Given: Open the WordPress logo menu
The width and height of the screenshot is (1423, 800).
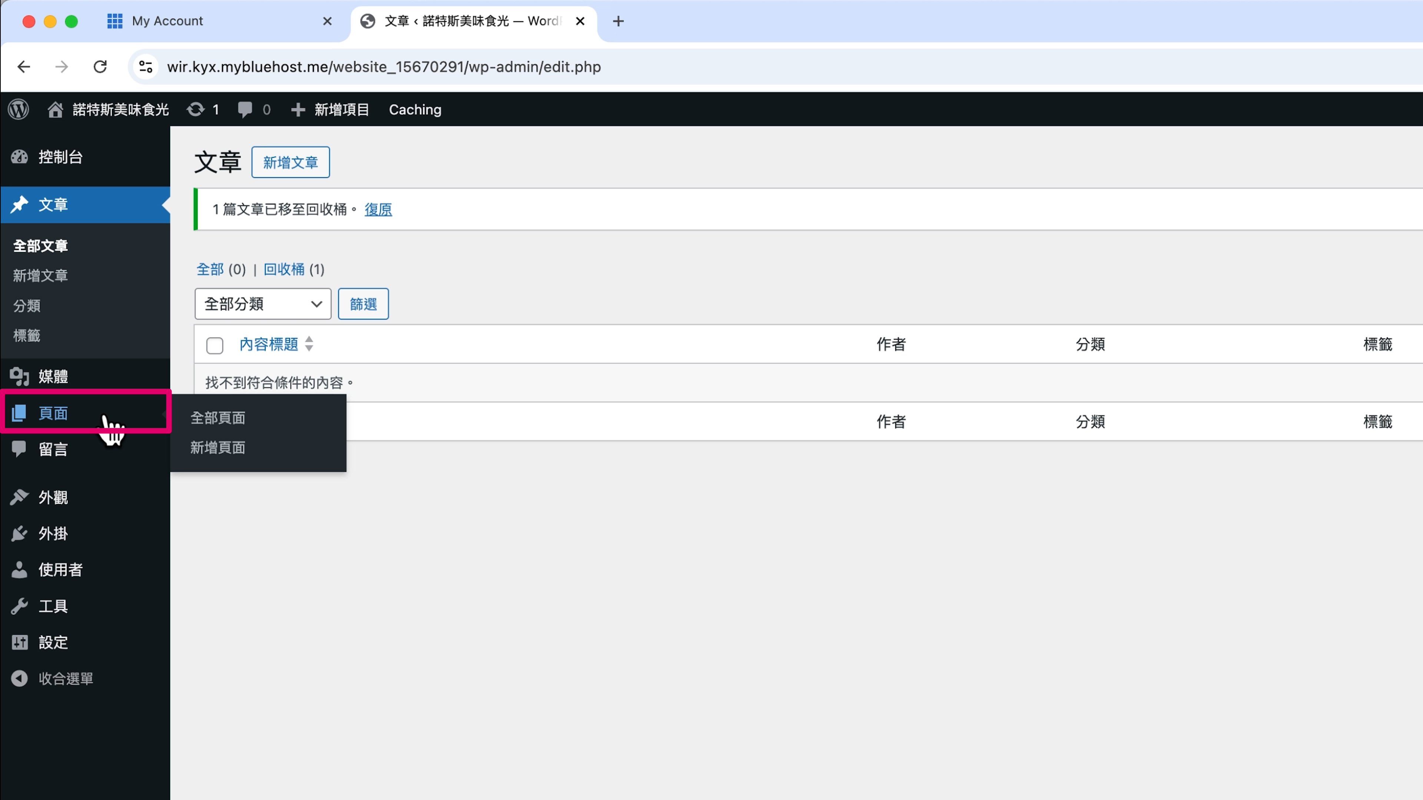Looking at the screenshot, I should (x=18, y=109).
